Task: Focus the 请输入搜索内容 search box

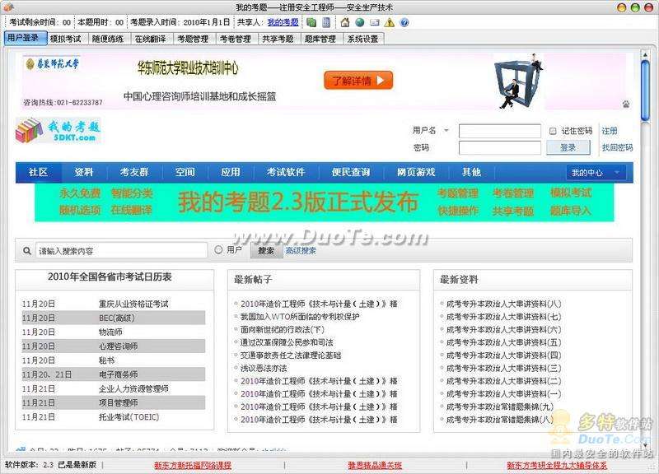Action: (121, 251)
